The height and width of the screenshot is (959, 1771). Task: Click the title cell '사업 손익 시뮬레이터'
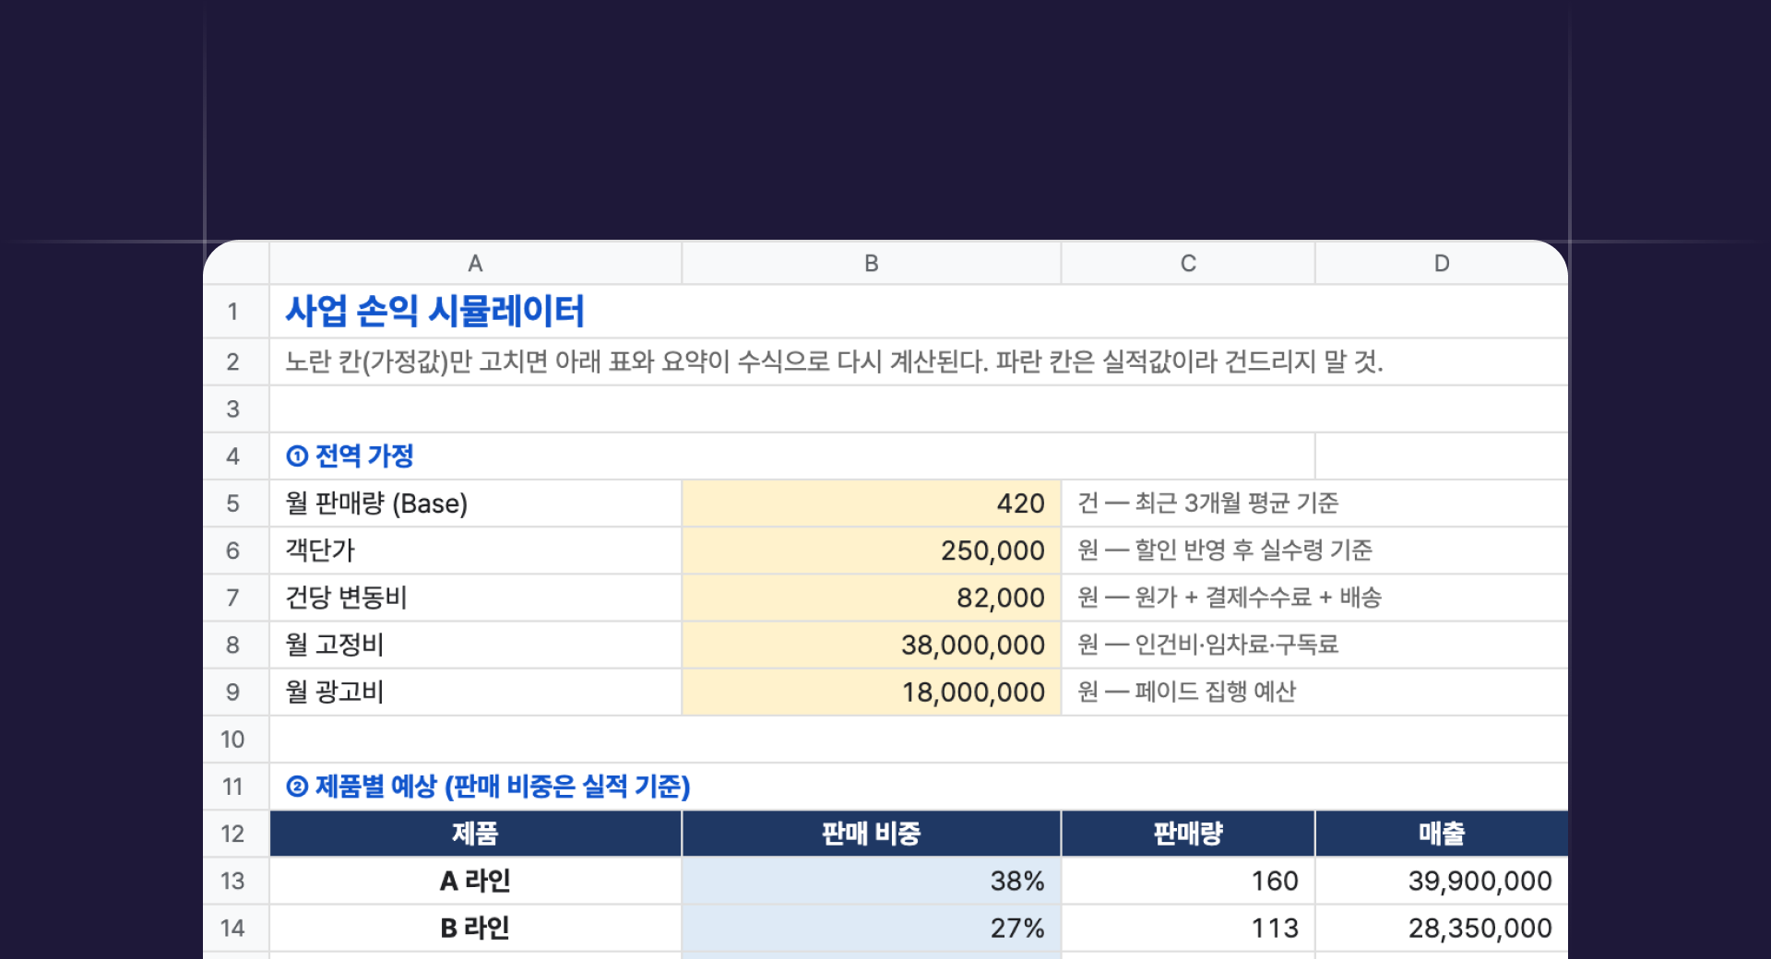point(434,312)
